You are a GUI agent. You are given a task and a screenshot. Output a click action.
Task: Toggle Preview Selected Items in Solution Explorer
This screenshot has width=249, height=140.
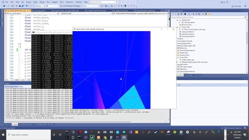[209, 14]
